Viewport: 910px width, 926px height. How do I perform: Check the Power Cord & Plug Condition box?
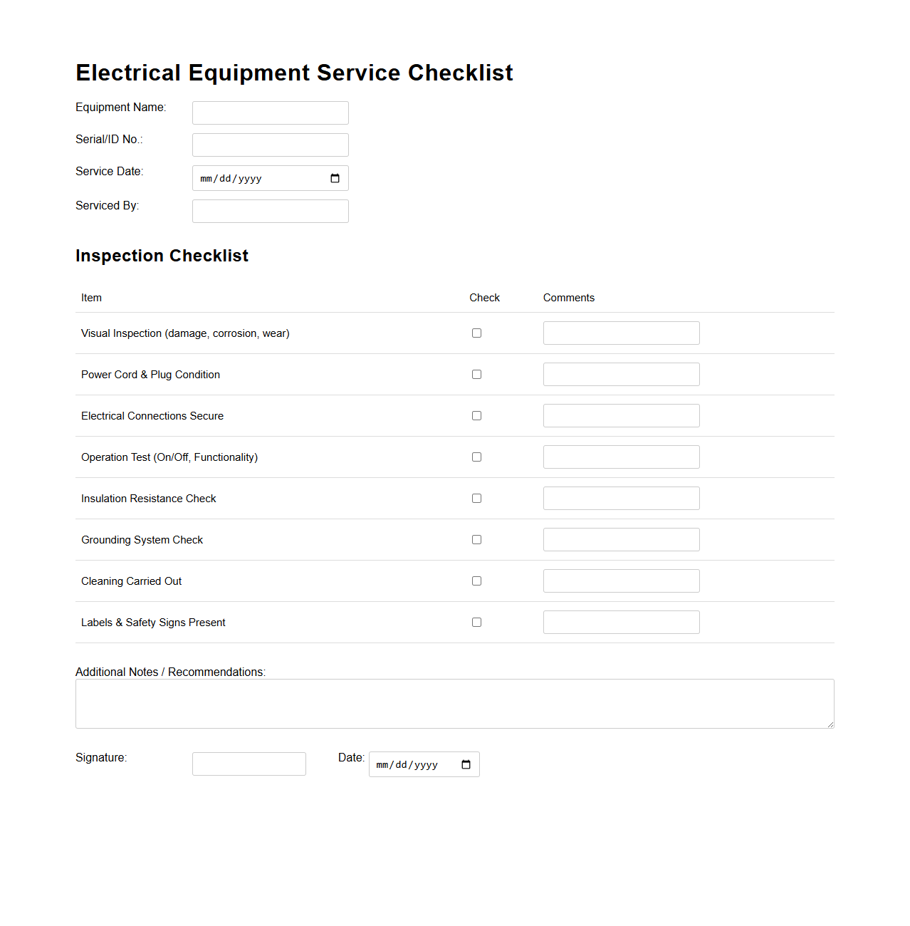[x=476, y=374]
